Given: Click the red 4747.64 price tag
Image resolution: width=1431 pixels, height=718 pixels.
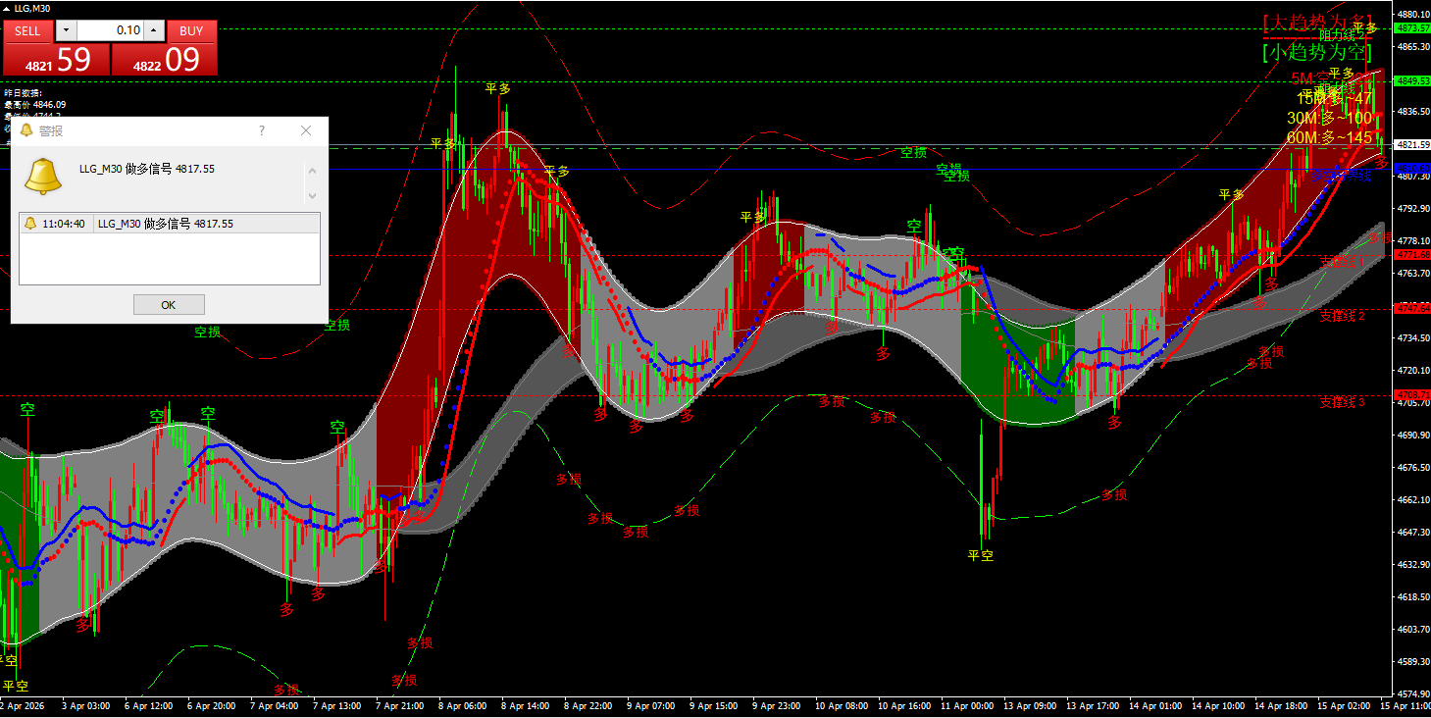Looking at the screenshot, I should point(1412,309).
